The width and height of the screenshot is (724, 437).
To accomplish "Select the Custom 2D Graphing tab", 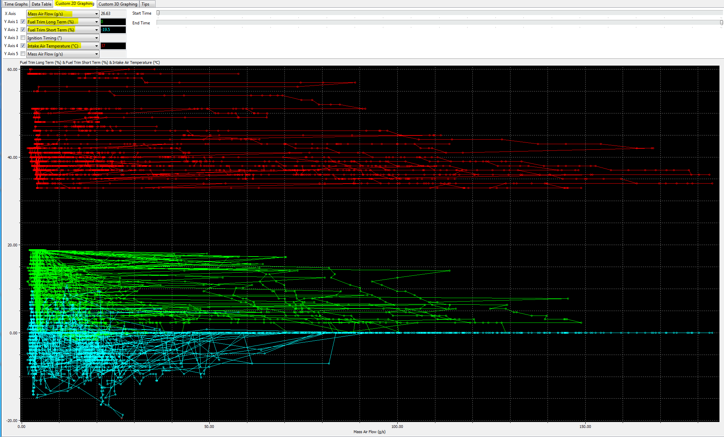I will pos(75,4).
